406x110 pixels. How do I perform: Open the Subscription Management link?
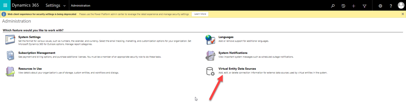[37, 53]
